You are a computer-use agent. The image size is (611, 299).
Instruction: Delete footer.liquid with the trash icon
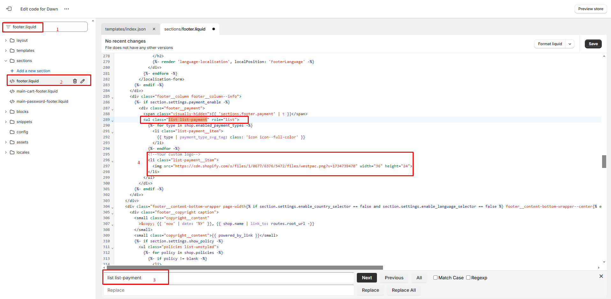point(75,81)
